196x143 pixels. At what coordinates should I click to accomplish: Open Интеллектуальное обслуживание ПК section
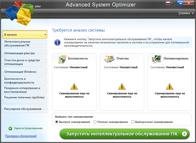(x=25, y=44)
